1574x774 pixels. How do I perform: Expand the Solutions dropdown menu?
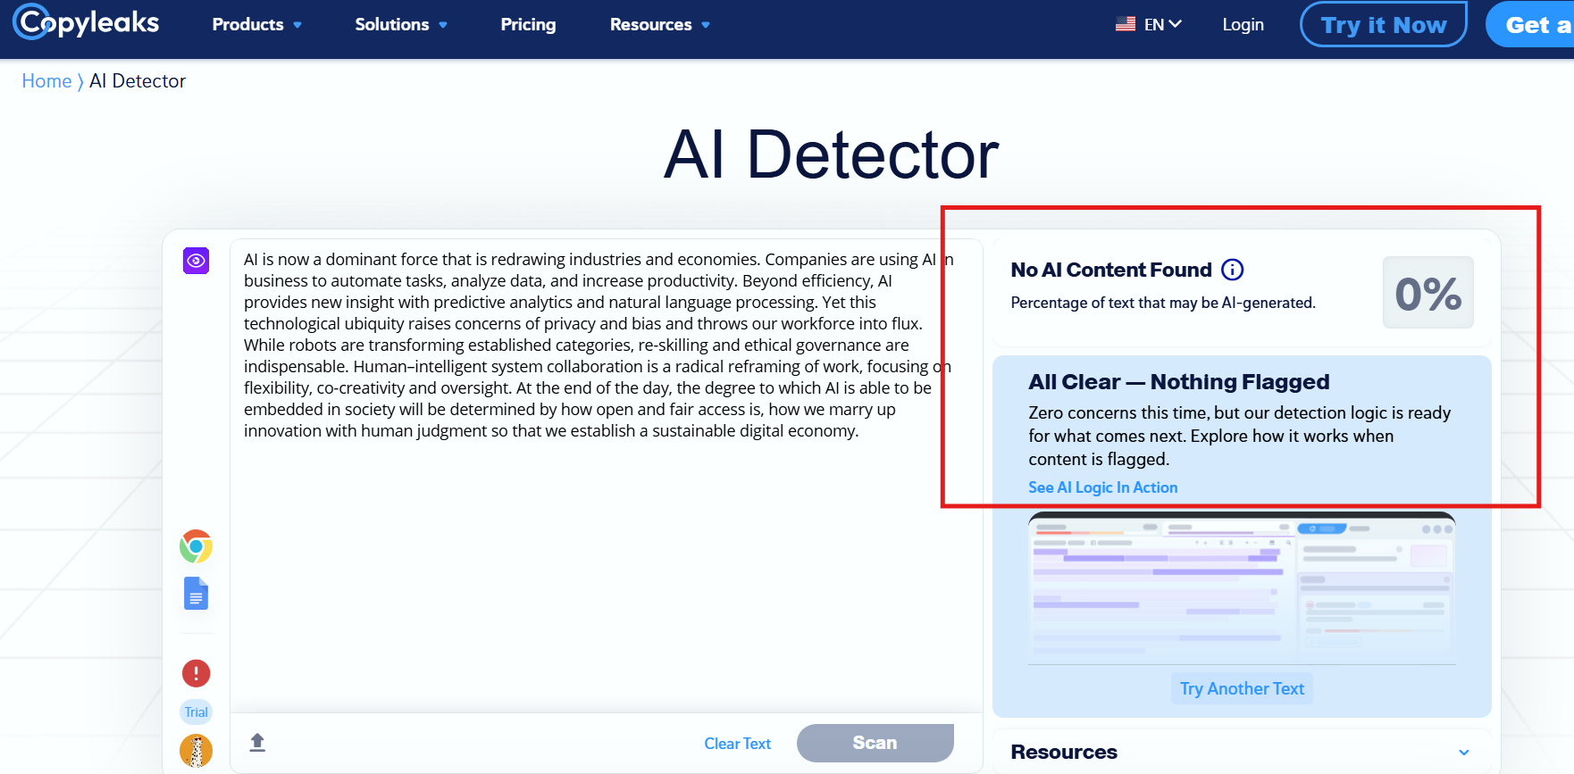point(400,25)
